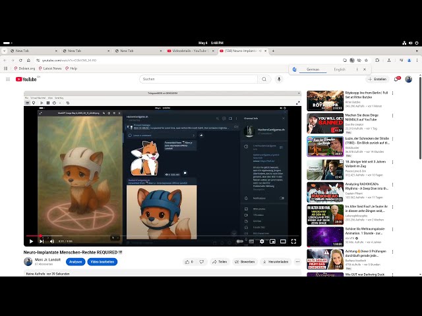Toggle subtitles in the video player
This screenshot has height=316, width=422.
click(x=251, y=242)
